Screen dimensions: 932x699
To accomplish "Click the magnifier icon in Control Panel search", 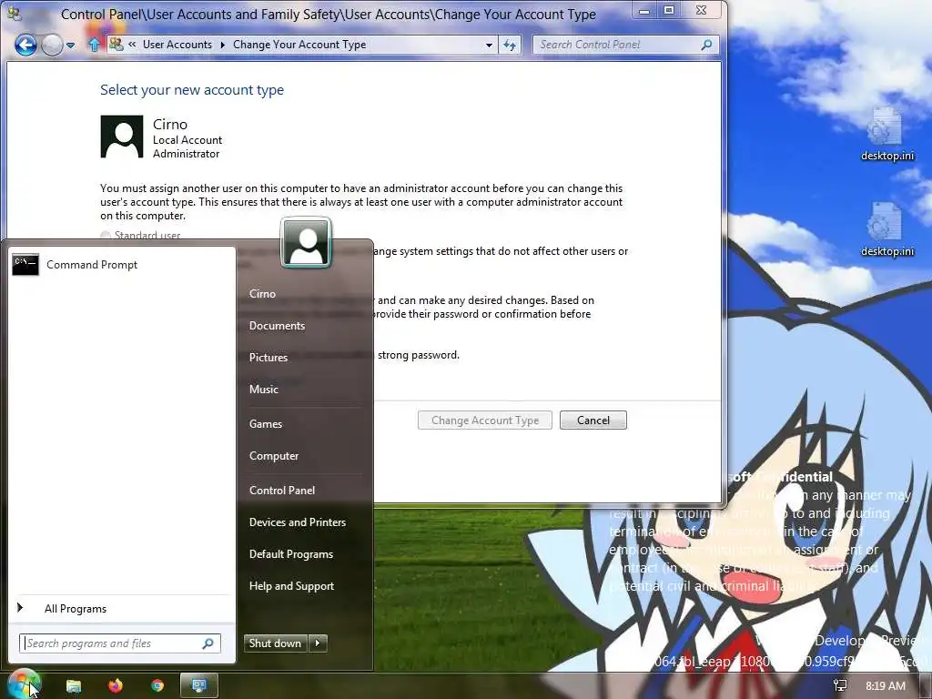I will point(706,45).
